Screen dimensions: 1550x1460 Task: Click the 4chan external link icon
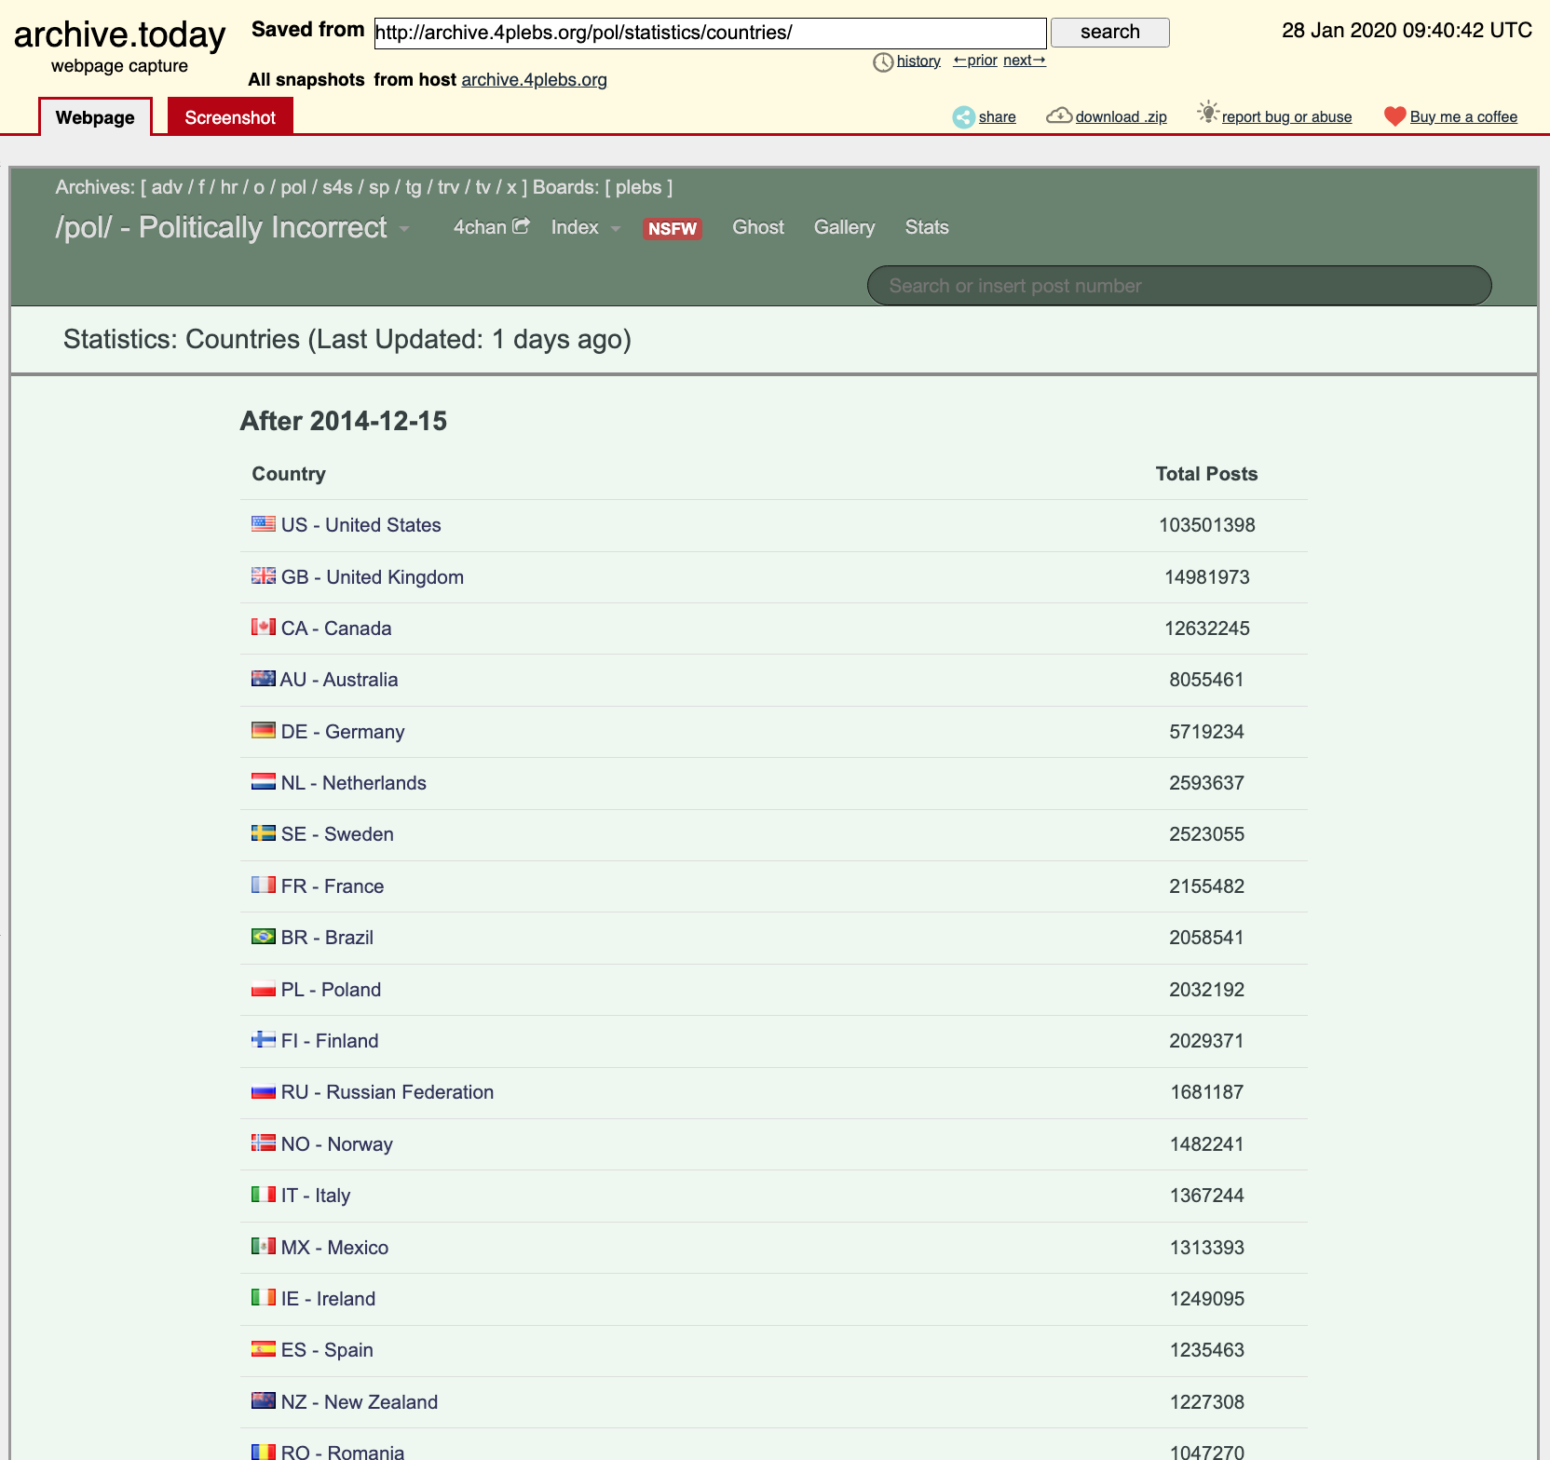click(522, 225)
